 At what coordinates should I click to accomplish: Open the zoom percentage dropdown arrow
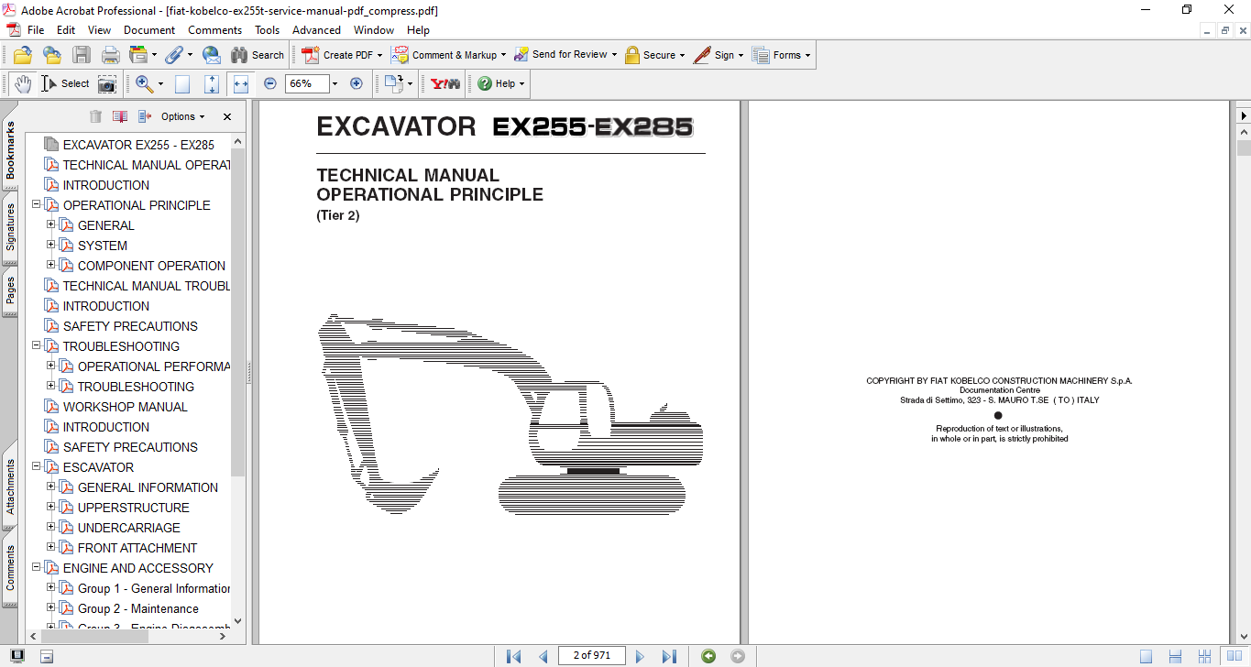(335, 83)
